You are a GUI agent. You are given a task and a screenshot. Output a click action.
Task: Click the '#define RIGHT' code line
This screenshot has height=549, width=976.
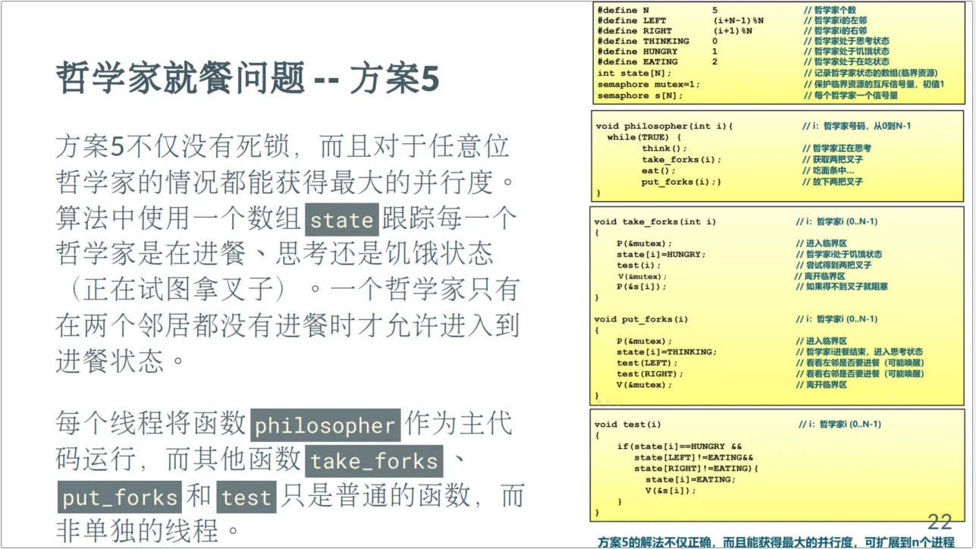click(675, 31)
